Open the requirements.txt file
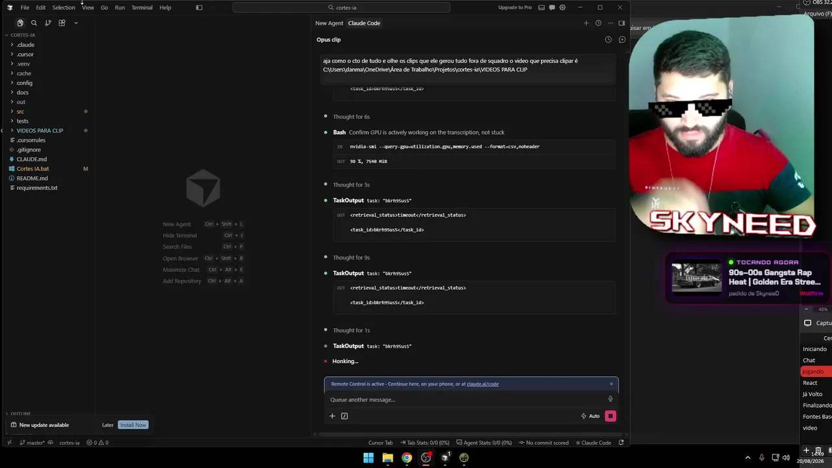The width and height of the screenshot is (832, 468). click(36, 188)
